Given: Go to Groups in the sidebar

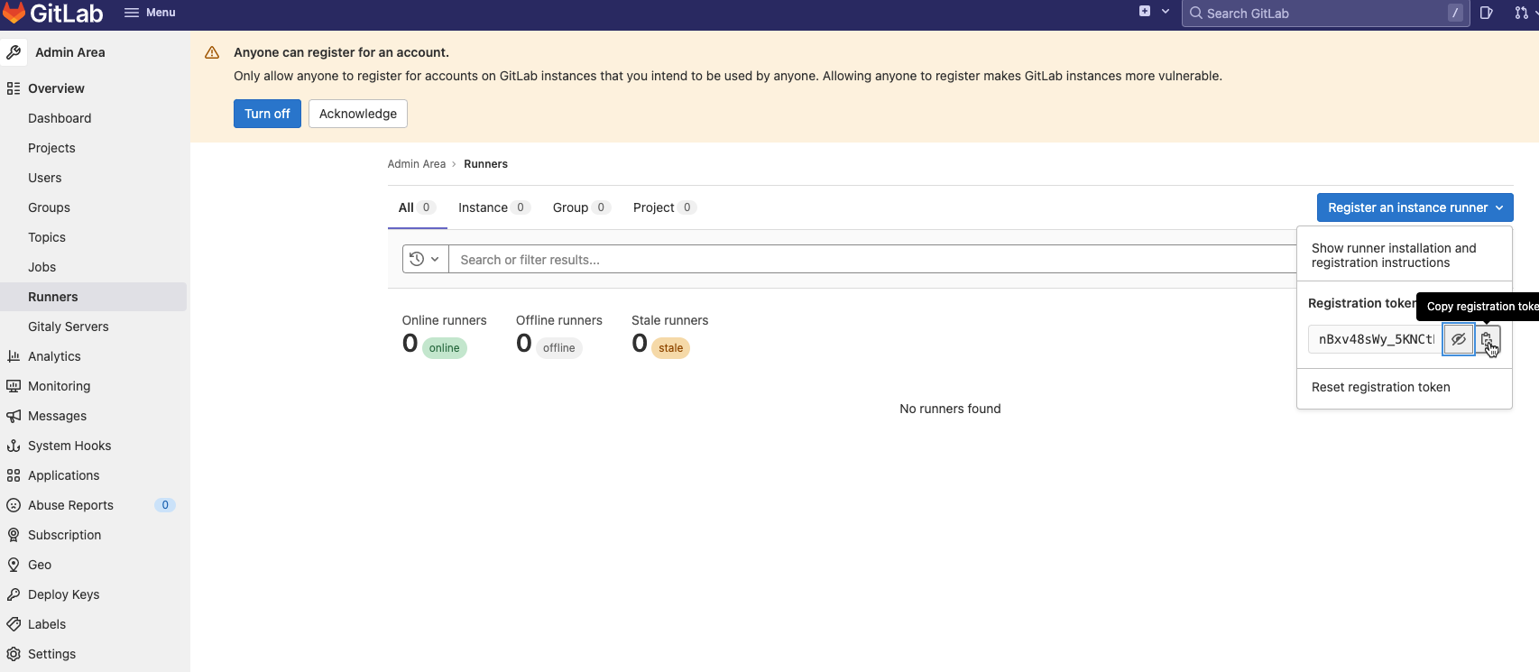Looking at the screenshot, I should [49, 207].
